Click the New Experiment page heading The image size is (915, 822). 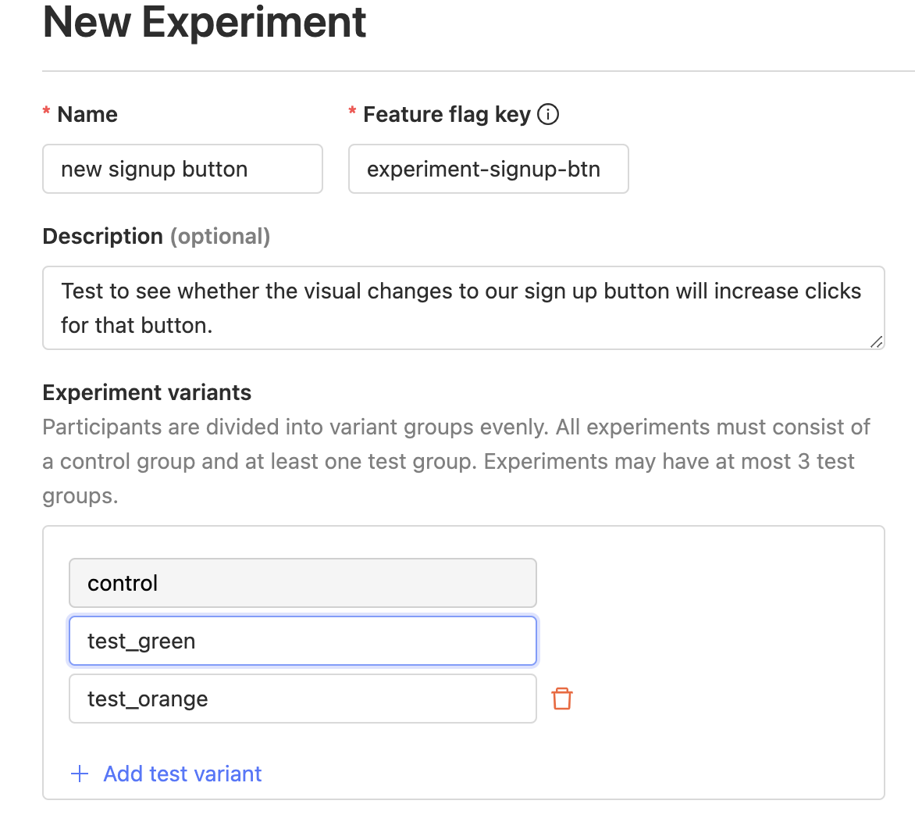click(x=205, y=22)
